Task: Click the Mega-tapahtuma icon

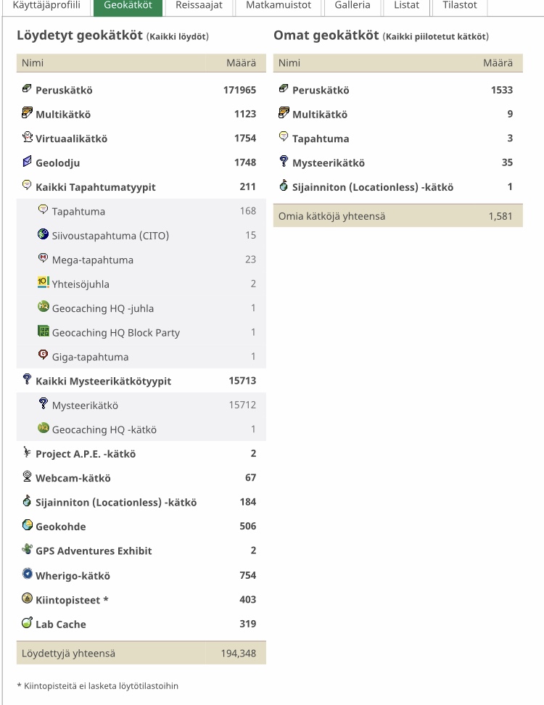Action: [x=43, y=259]
